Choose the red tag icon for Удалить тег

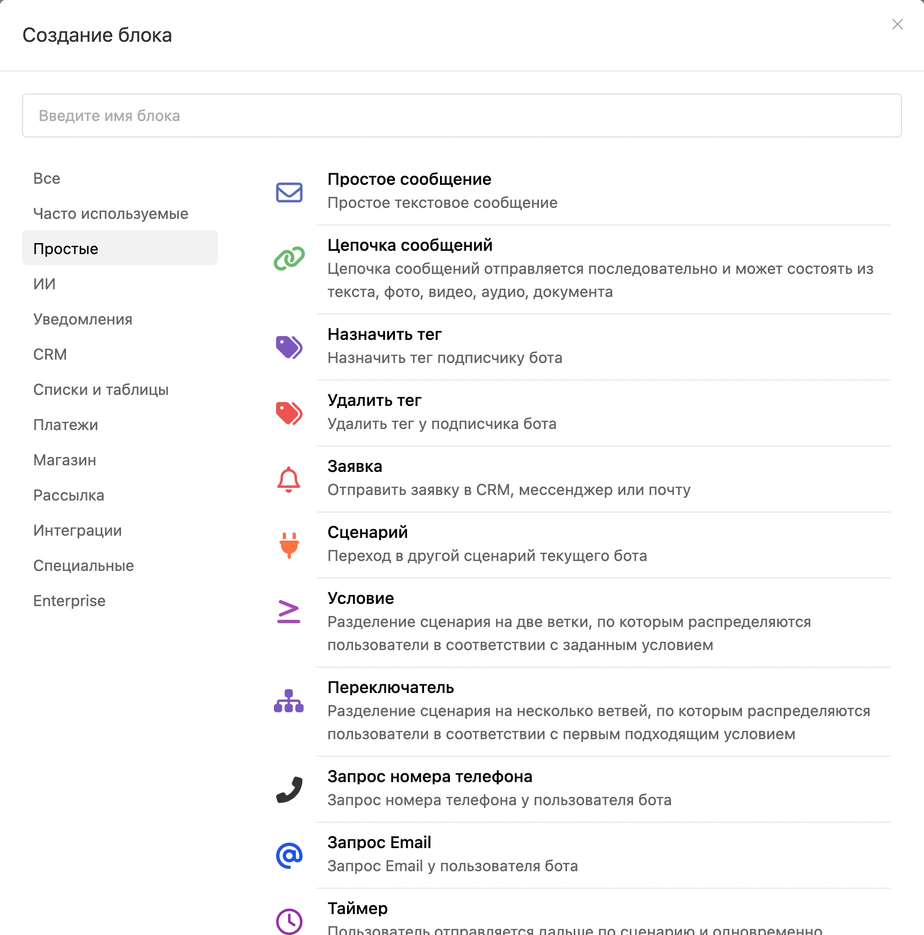point(289,413)
